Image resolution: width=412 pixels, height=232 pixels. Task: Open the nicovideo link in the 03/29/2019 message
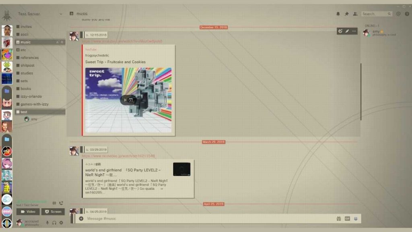click(x=118, y=156)
